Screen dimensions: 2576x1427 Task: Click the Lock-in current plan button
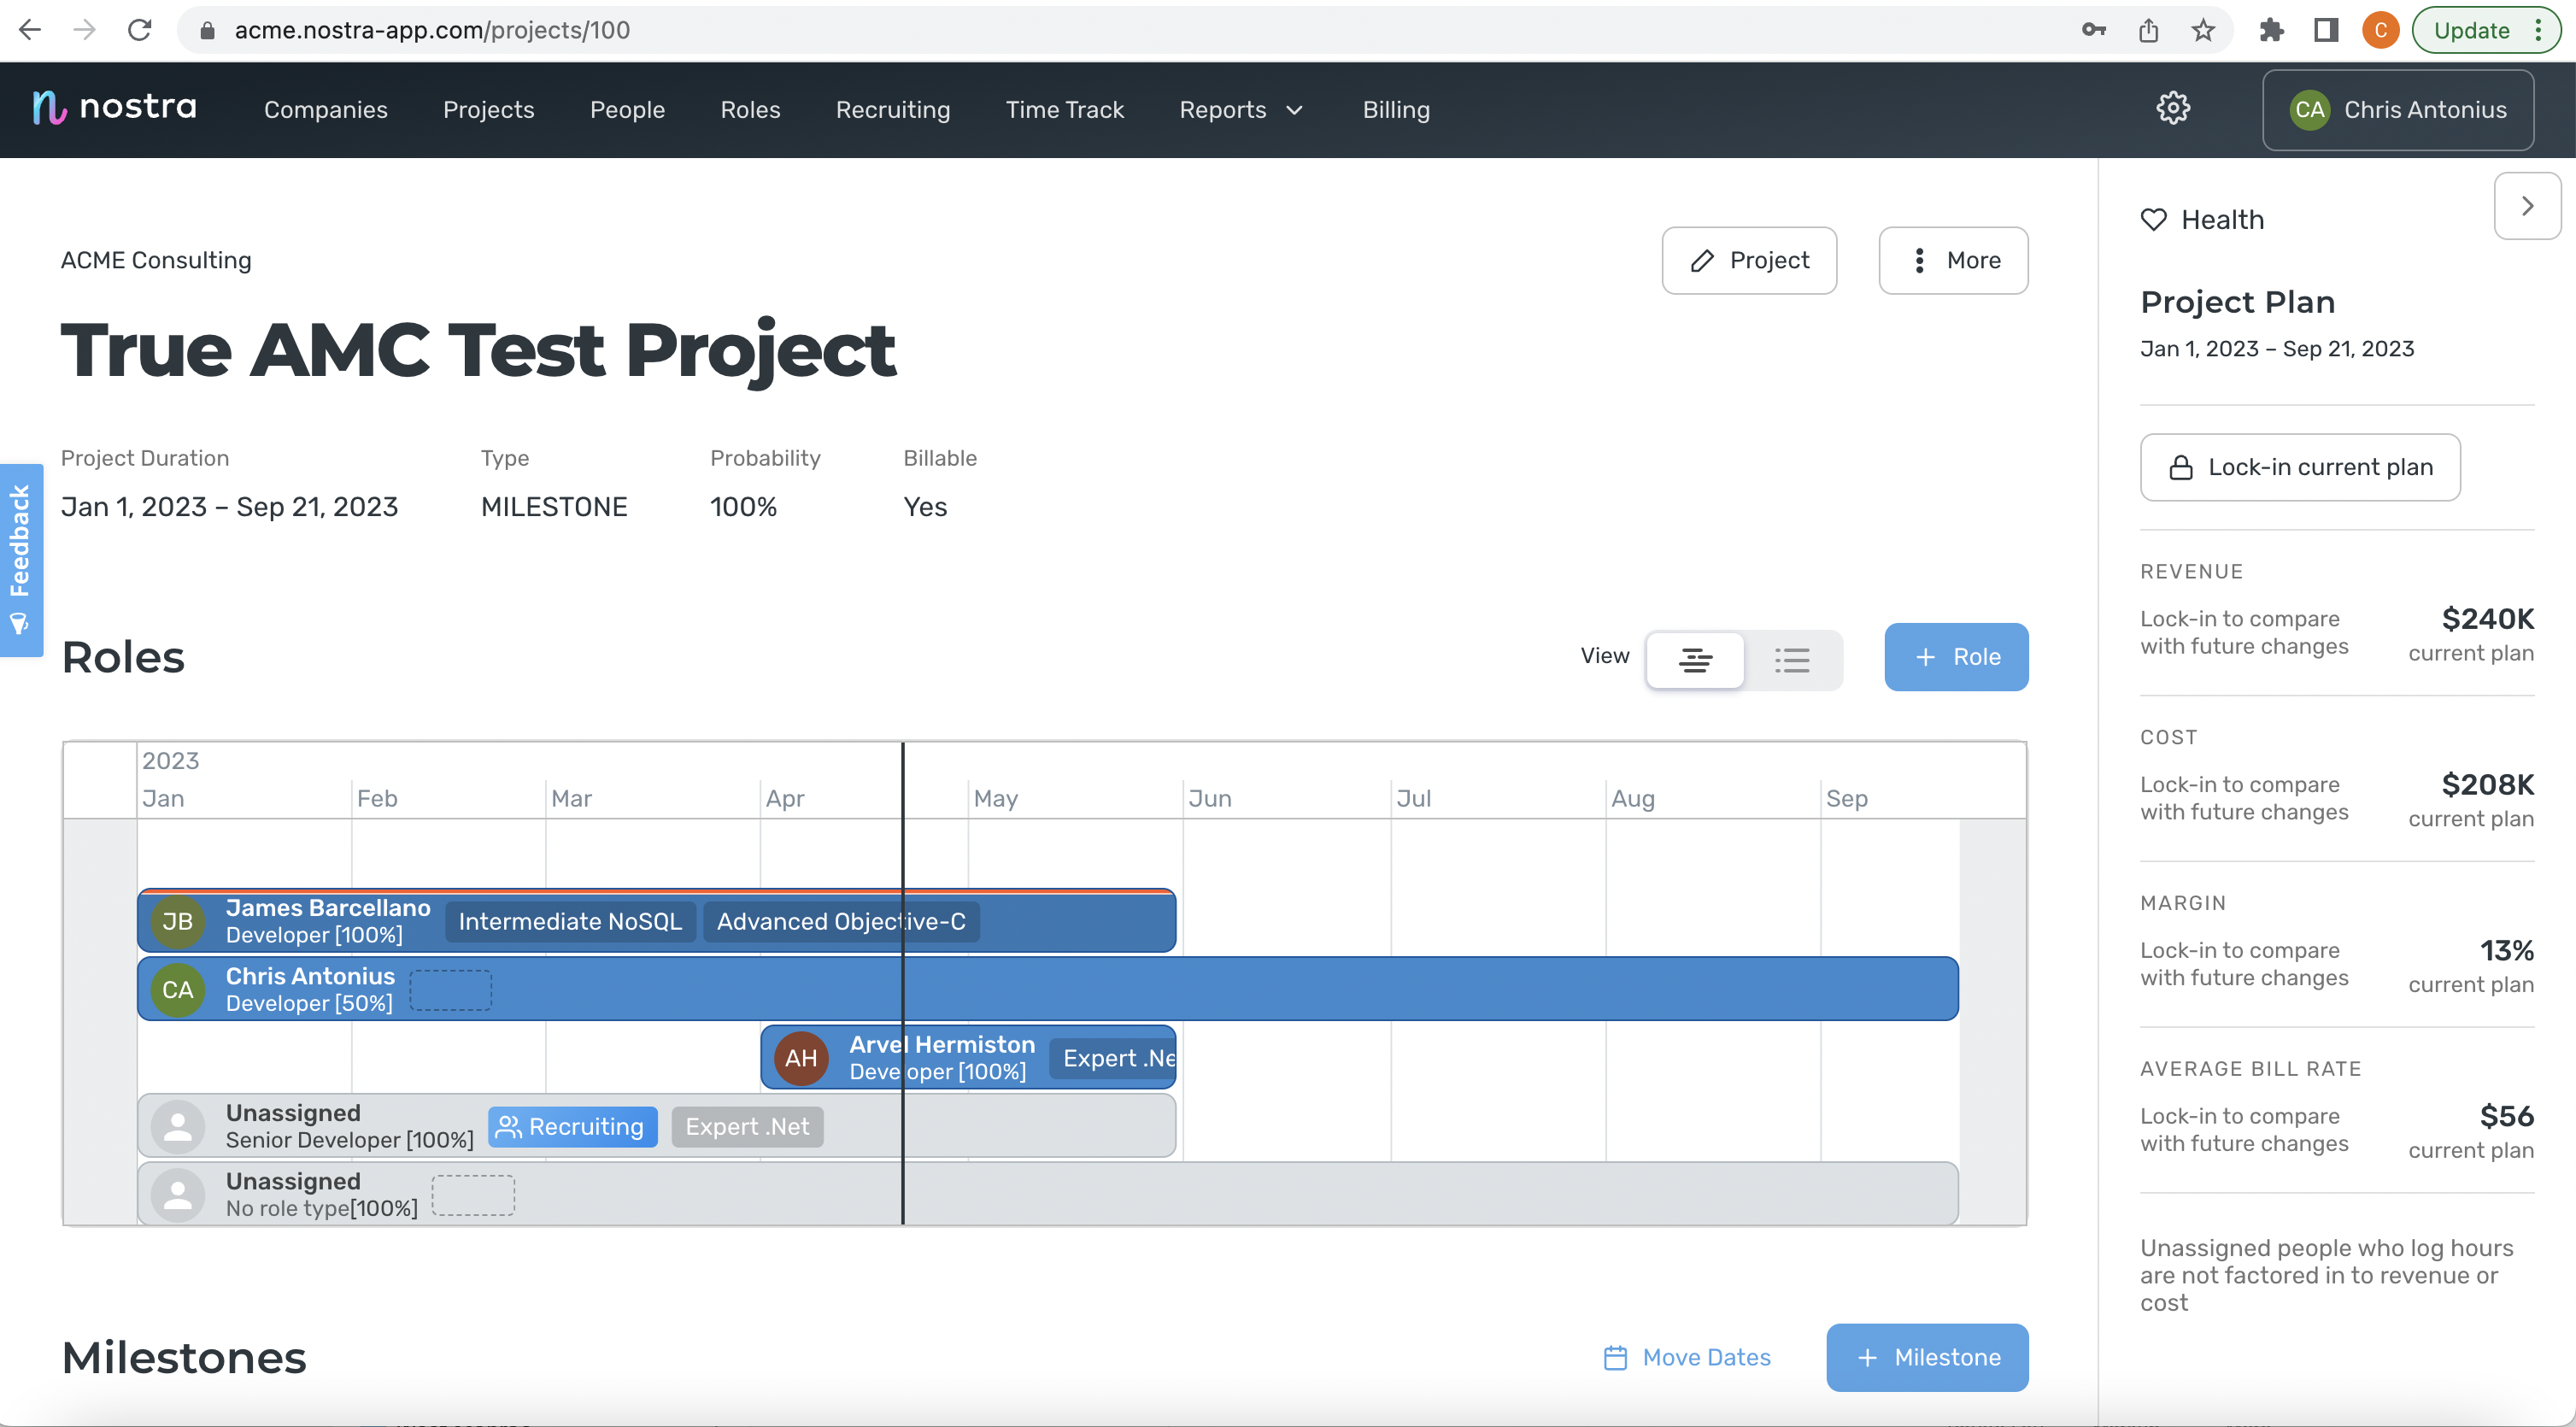click(x=2299, y=467)
